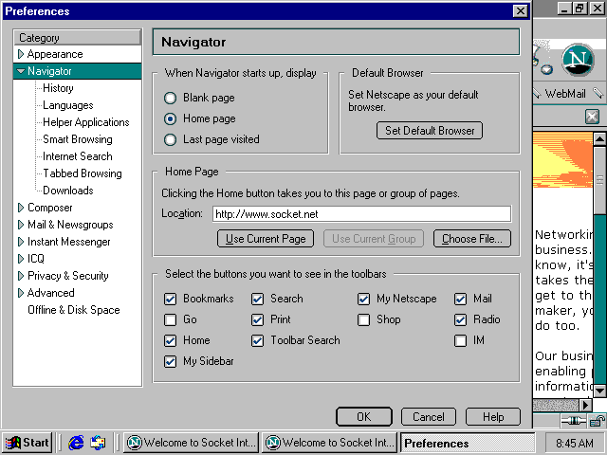Click the Use Current Page button
This screenshot has width=607, height=455.
coord(266,239)
